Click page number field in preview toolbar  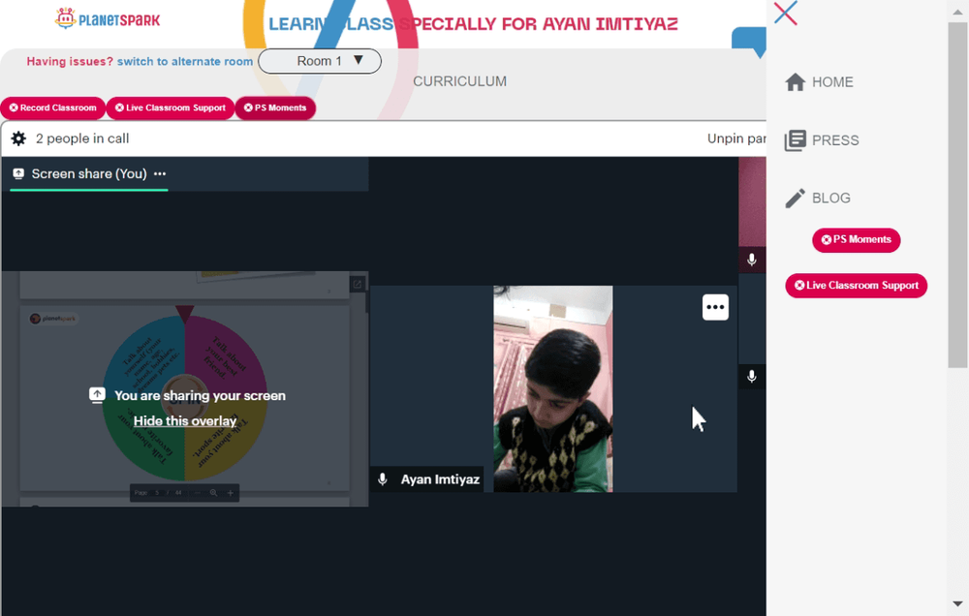click(158, 493)
